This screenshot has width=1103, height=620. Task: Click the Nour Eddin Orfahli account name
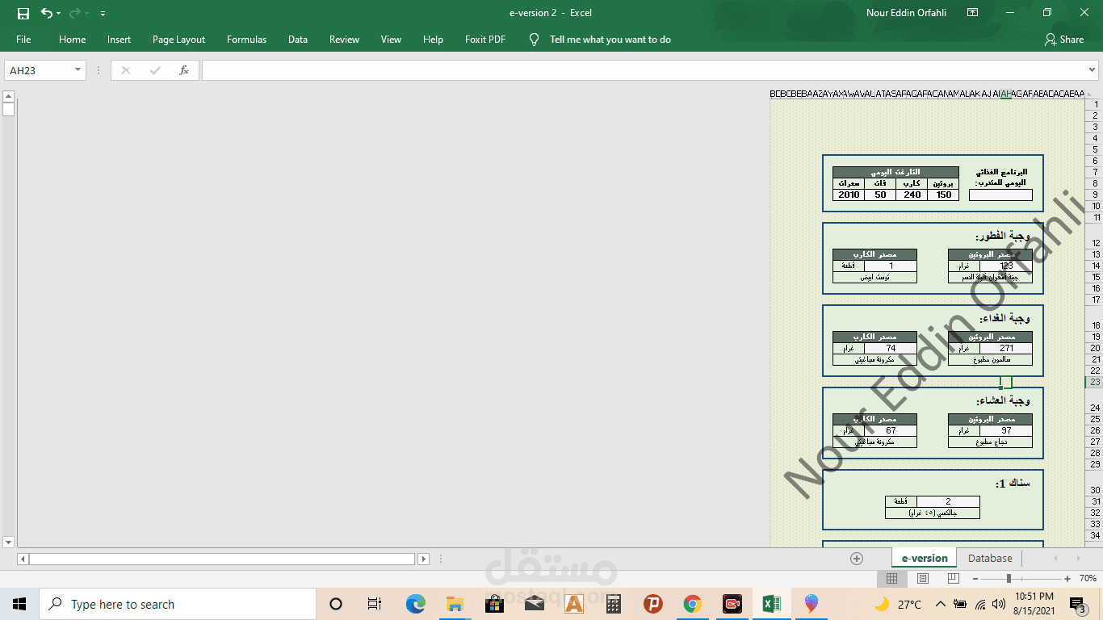[x=906, y=13]
